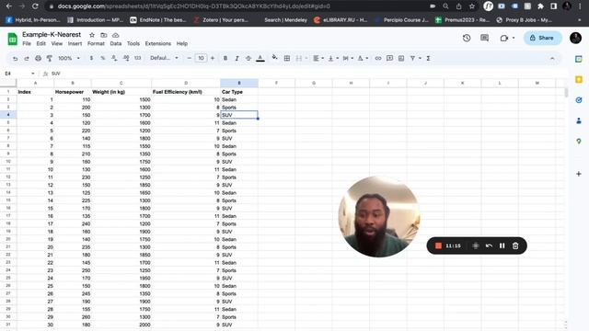Open the borders menu
The height and width of the screenshot is (331, 589).
click(287, 59)
